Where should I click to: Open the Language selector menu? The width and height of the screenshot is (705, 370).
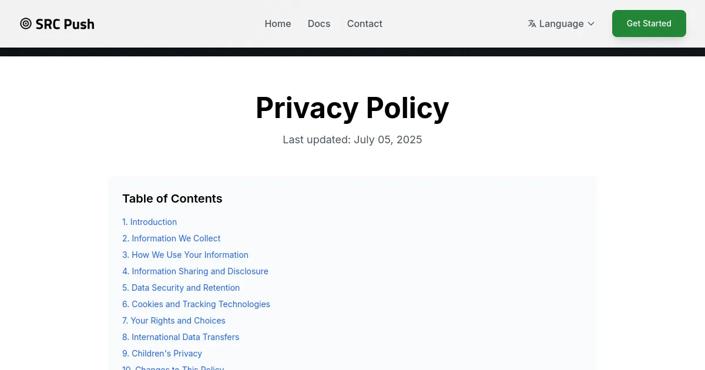coord(561,23)
